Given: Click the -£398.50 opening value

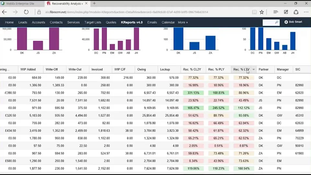Looking at the screenshot, I should pos(10,93).
